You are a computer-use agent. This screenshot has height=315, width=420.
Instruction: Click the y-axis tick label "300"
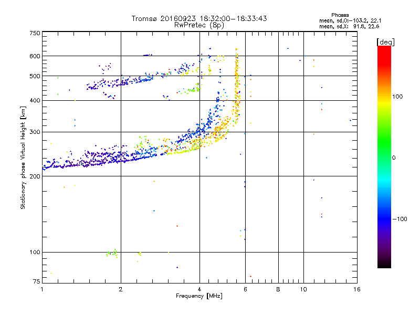tap(35, 132)
